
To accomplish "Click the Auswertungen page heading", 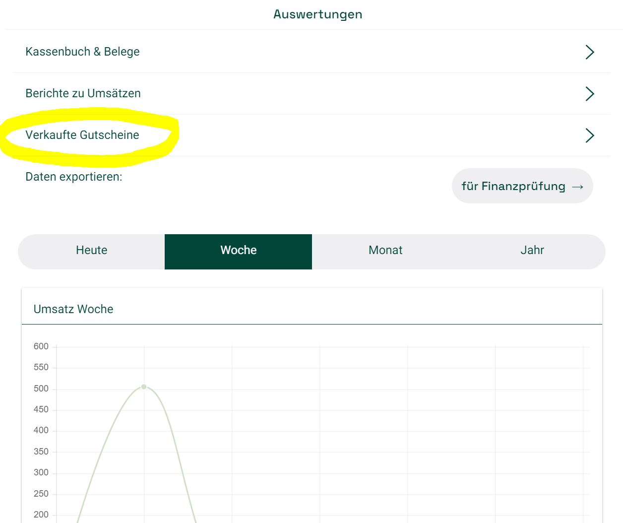I will click(x=318, y=14).
